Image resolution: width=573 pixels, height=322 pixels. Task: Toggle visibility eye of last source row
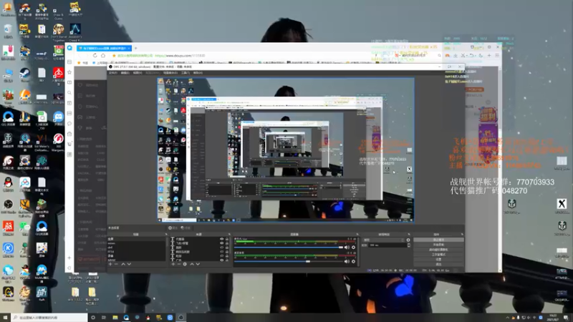(x=221, y=260)
